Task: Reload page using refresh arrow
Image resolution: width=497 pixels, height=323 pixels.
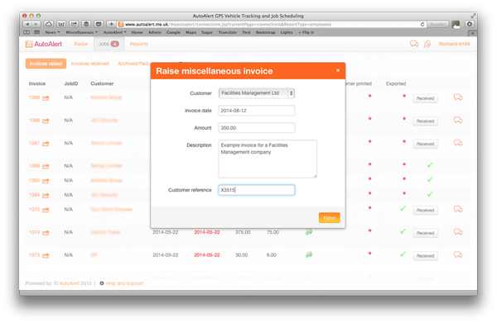Action: (x=422, y=24)
